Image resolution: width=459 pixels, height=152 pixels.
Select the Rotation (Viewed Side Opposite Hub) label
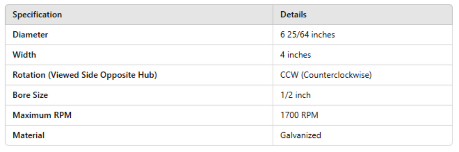85,75
